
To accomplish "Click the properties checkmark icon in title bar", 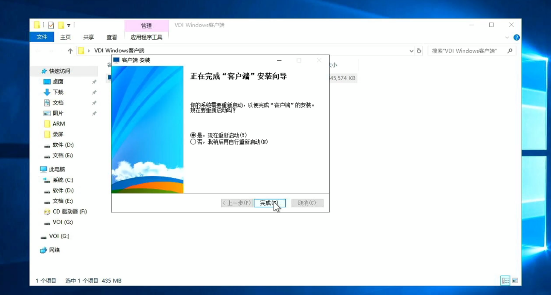I will pyautogui.click(x=51, y=25).
